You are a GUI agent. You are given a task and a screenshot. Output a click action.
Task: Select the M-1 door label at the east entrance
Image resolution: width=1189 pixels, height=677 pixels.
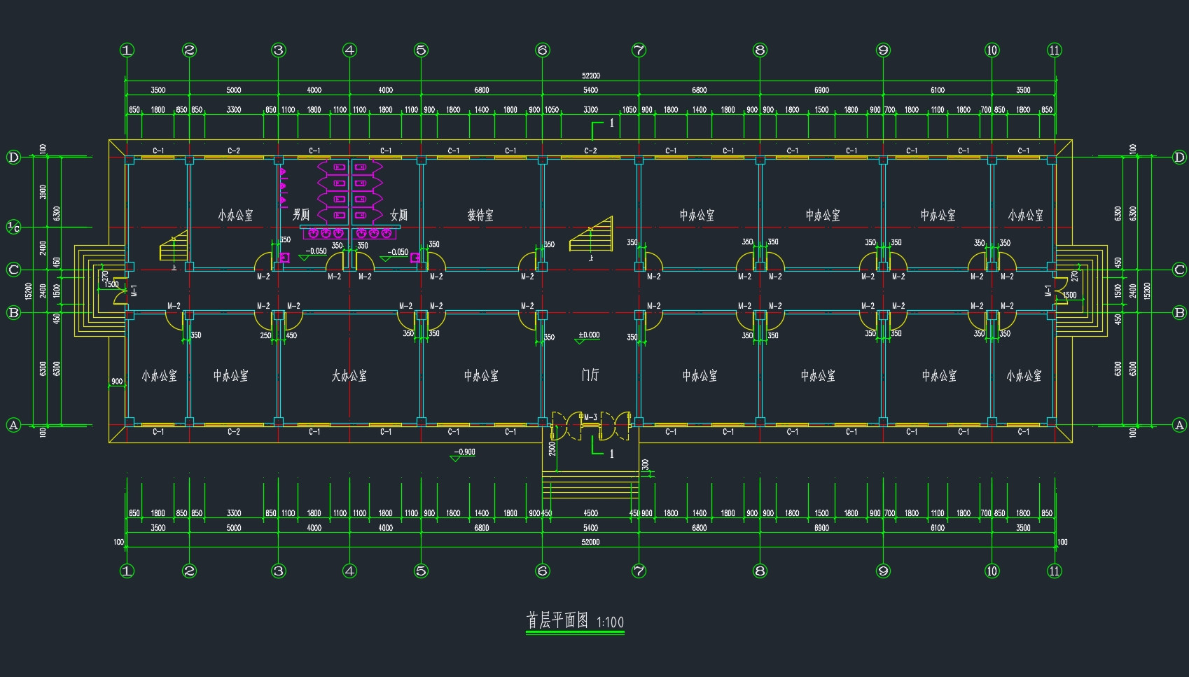pyautogui.click(x=1048, y=291)
